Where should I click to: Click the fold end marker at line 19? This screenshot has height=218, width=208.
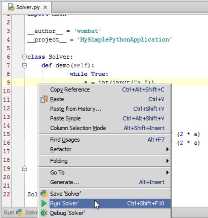click(25, 168)
